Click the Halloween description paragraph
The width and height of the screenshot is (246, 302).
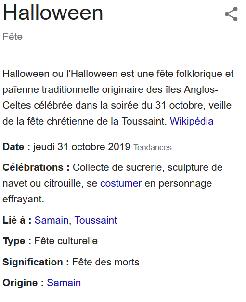tap(118, 98)
